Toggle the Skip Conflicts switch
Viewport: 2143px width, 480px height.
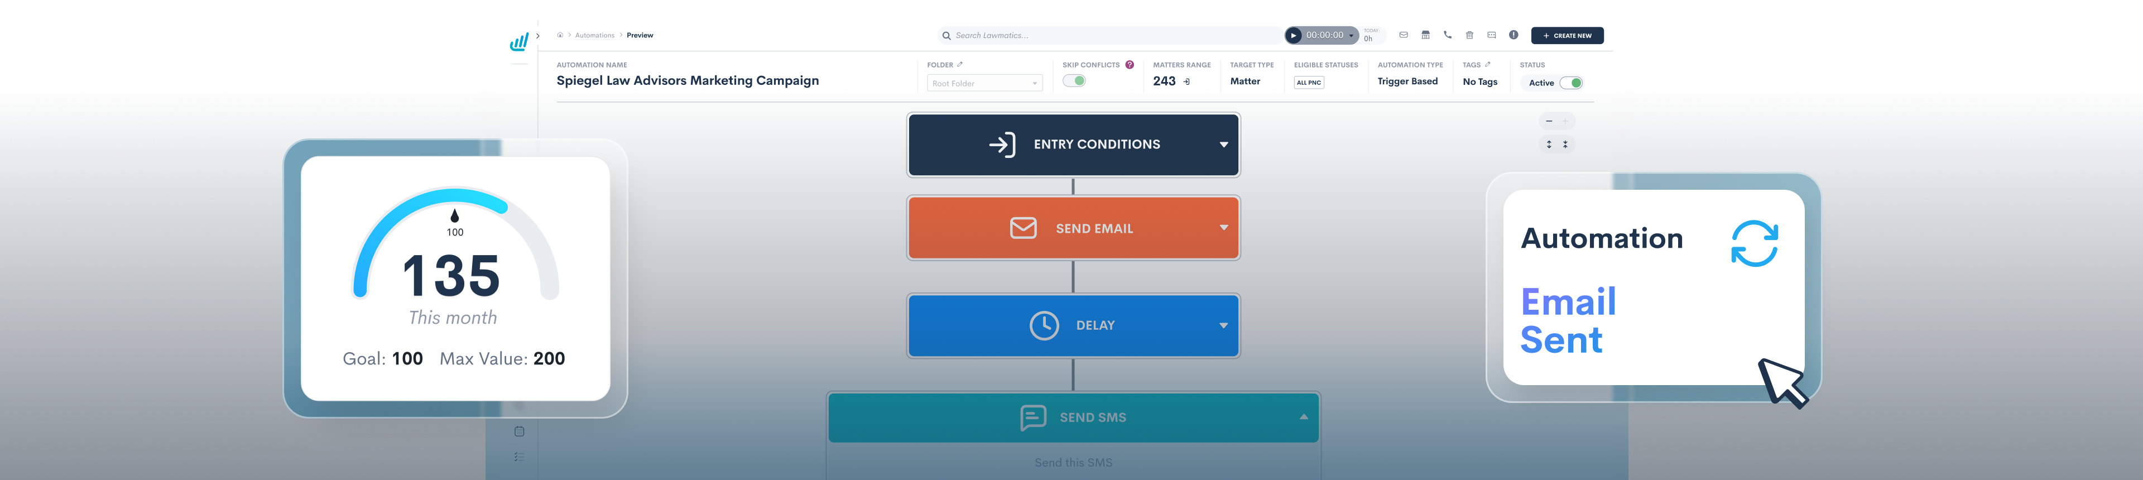click(1074, 81)
